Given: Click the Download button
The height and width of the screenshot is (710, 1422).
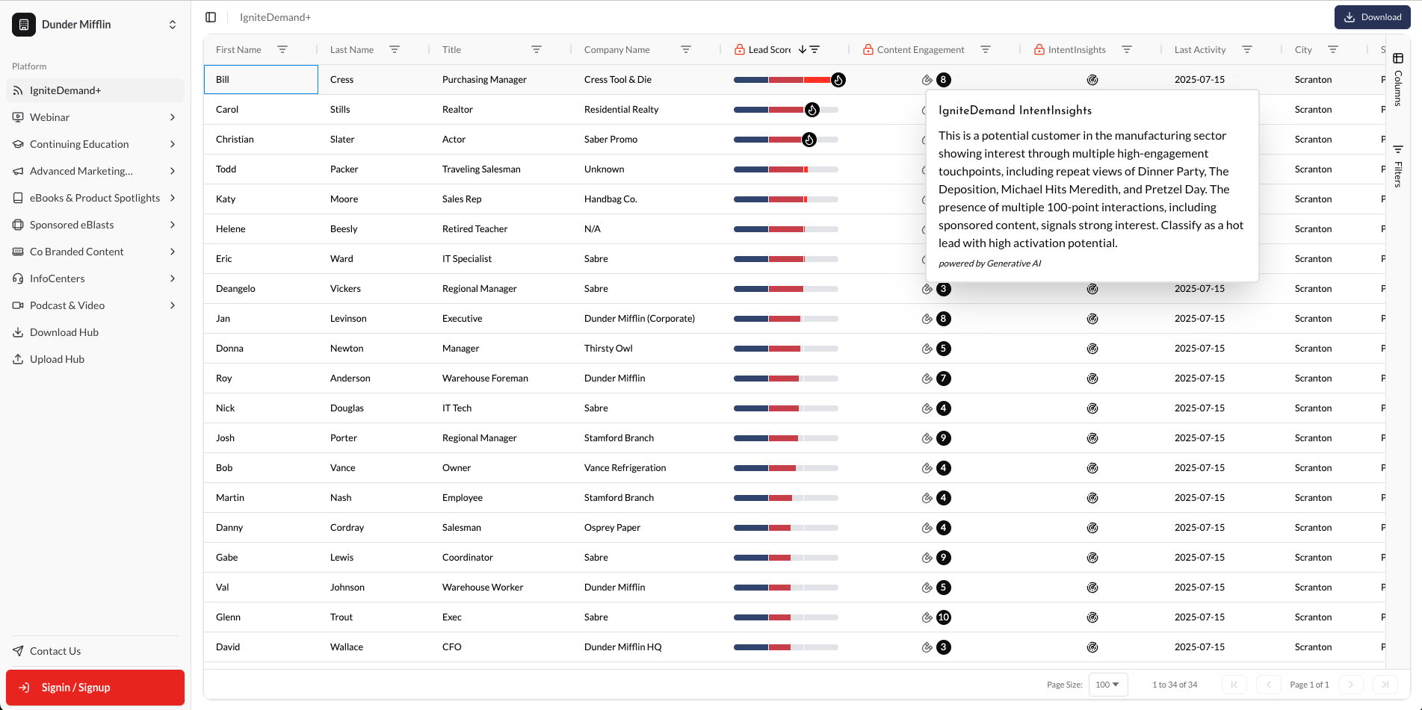Looking at the screenshot, I should pyautogui.click(x=1372, y=17).
